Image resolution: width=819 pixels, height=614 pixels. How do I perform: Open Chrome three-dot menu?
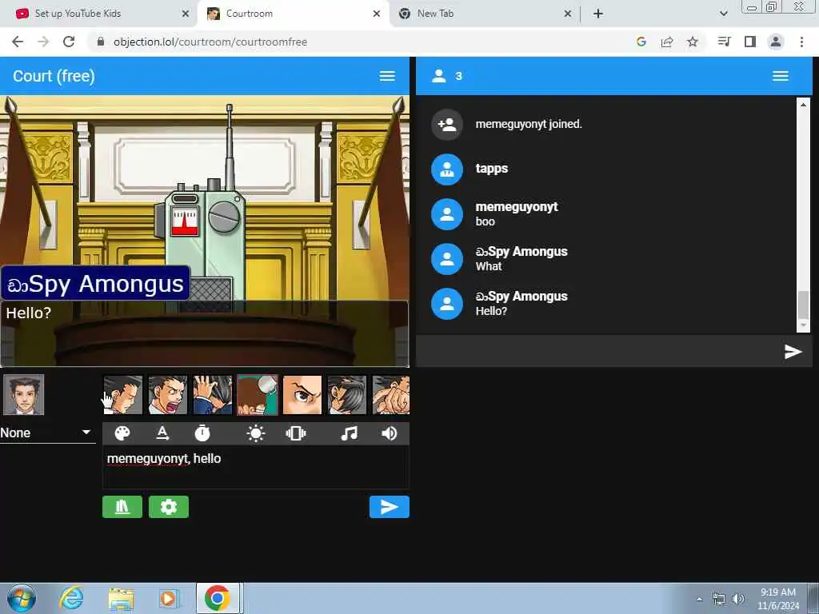[x=801, y=42]
